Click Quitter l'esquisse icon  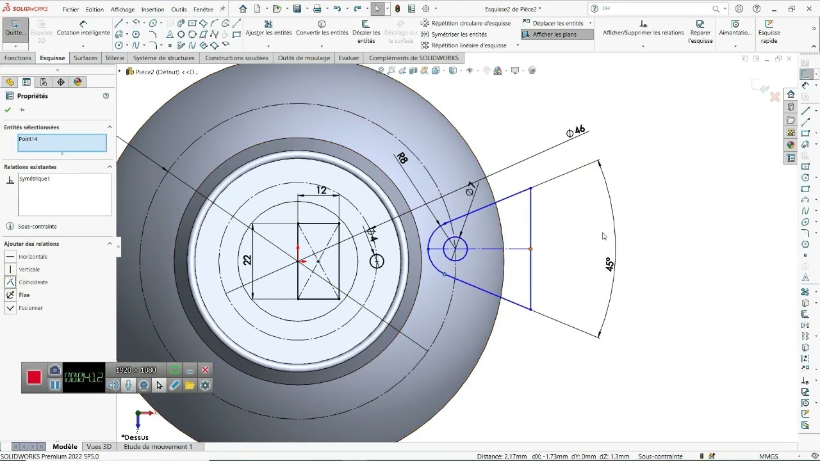tap(15, 29)
